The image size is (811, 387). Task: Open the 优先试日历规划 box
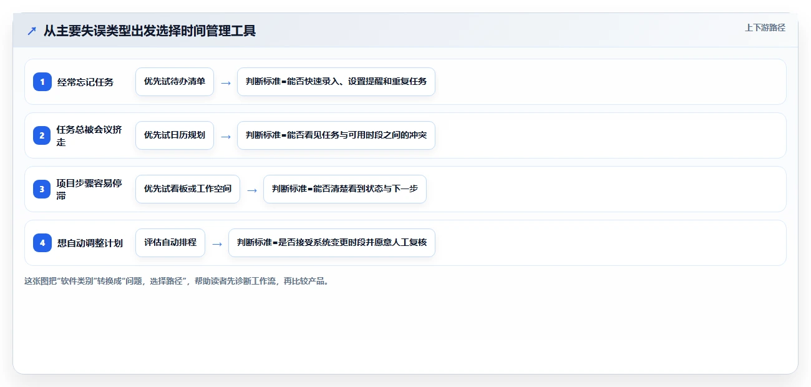pos(175,135)
